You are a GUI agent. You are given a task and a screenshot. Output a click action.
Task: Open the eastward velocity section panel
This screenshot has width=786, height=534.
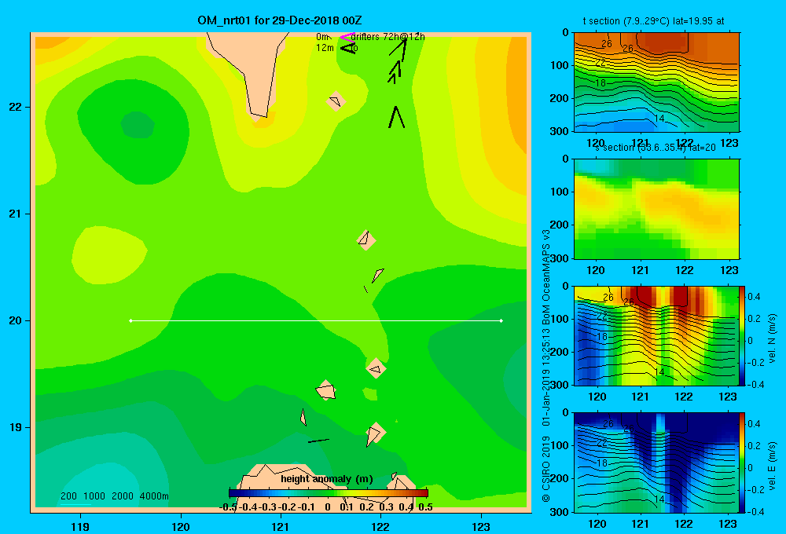[x=656, y=462]
